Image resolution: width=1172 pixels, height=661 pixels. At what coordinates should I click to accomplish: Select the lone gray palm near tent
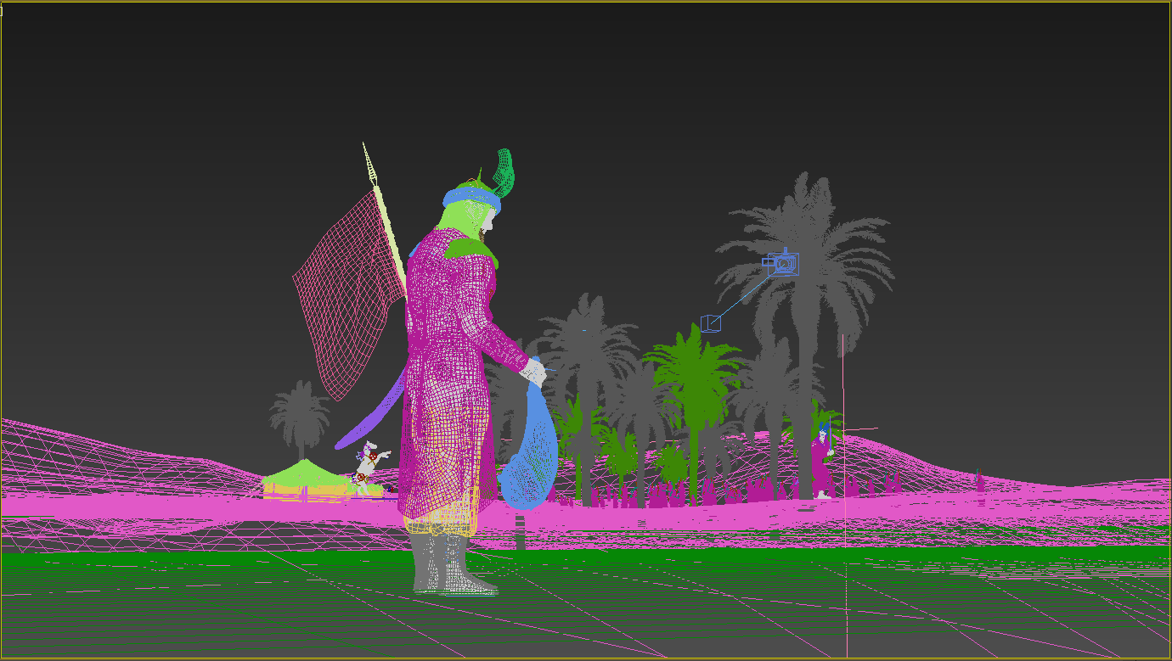tap(300, 416)
